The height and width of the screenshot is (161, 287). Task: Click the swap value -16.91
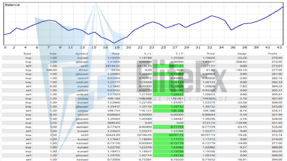(x=241, y=160)
